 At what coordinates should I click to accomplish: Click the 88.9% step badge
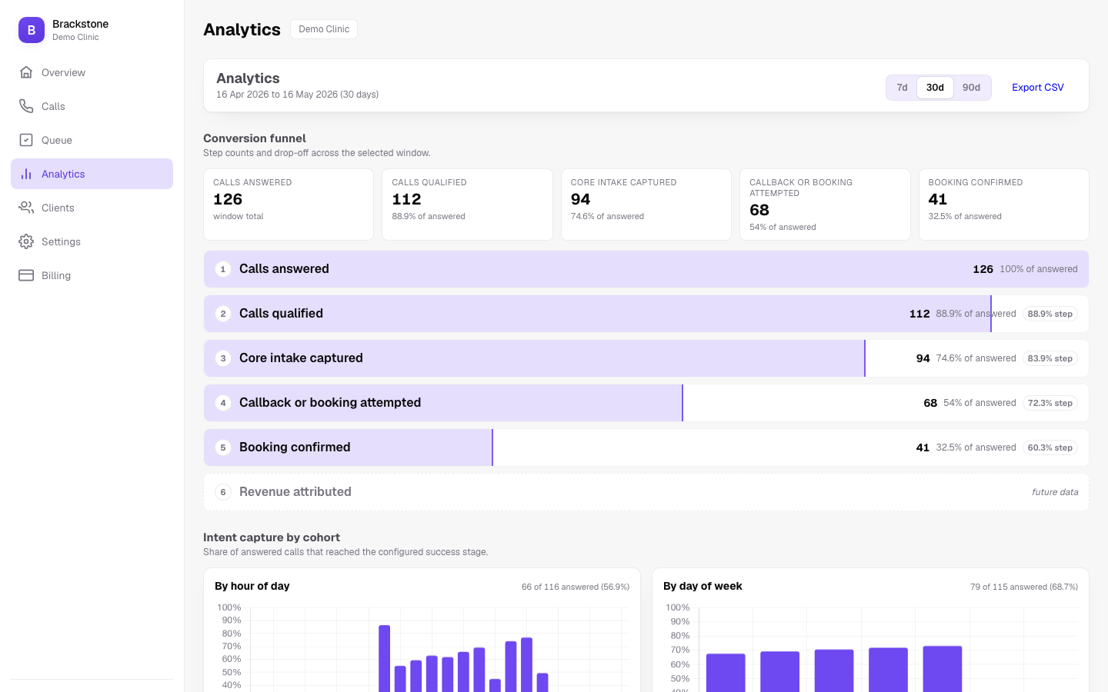(1050, 314)
